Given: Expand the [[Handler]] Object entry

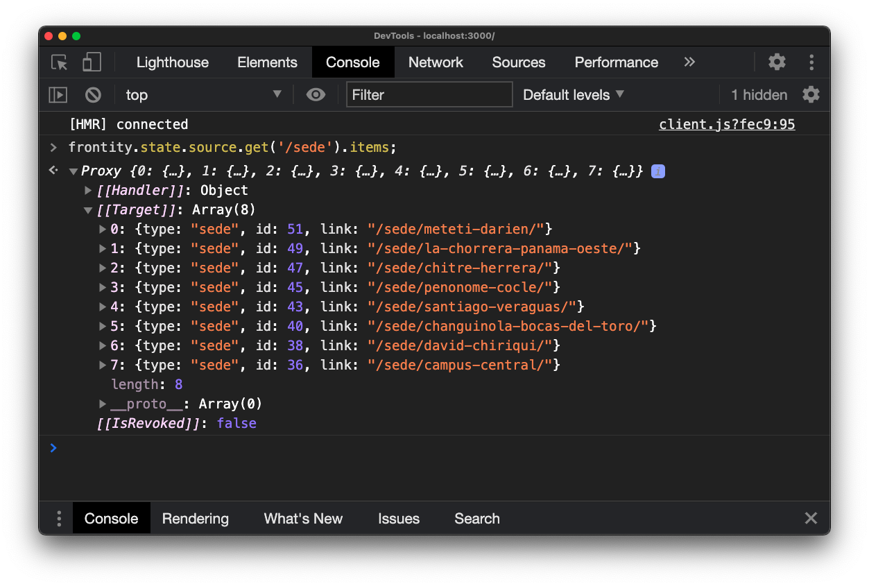Looking at the screenshot, I should point(88,191).
